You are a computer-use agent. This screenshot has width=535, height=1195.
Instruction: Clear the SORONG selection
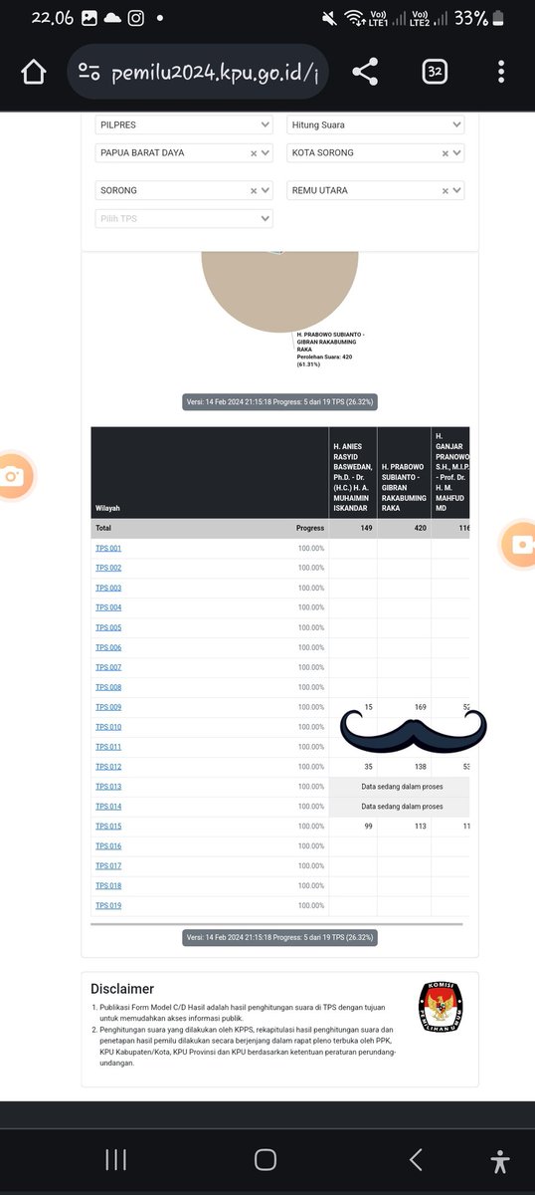[254, 190]
